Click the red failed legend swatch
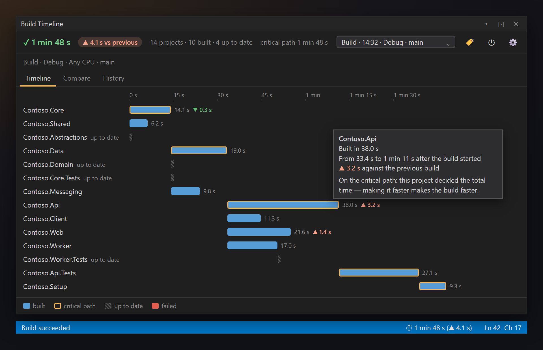The image size is (543, 350). (155, 306)
